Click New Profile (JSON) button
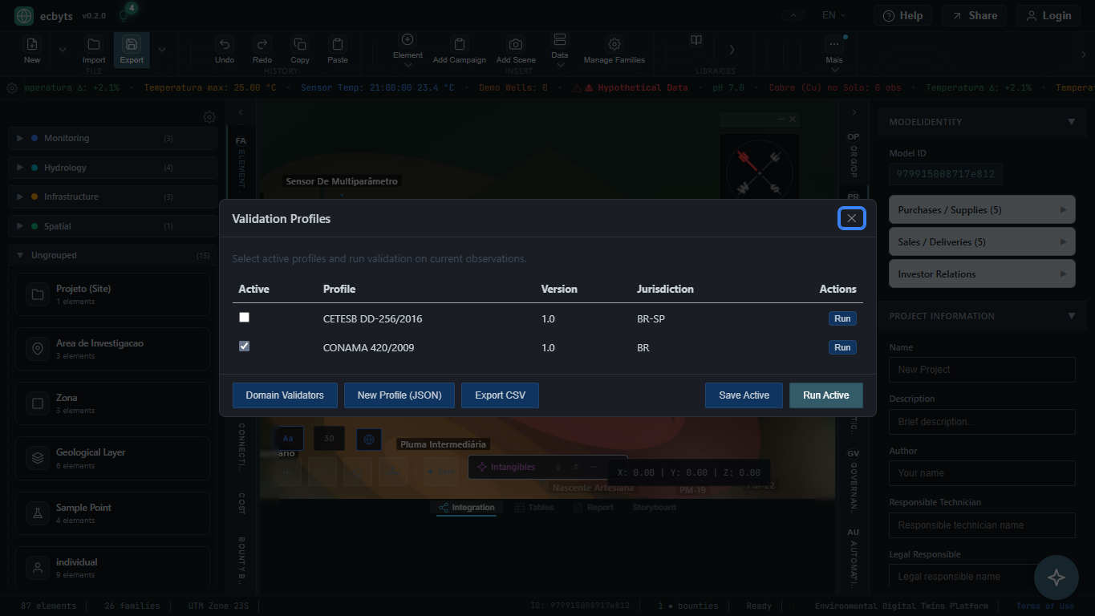The image size is (1095, 616). tap(399, 395)
